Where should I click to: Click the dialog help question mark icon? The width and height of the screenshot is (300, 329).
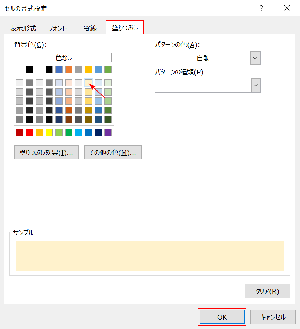[261, 8]
